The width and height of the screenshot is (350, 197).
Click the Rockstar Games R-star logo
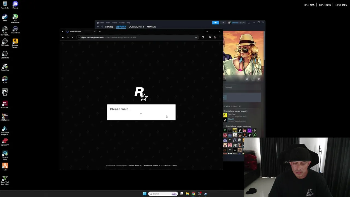coord(141,94)
